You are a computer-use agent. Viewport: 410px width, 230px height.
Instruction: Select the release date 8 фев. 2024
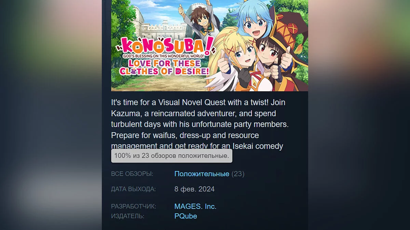point(194,189)
